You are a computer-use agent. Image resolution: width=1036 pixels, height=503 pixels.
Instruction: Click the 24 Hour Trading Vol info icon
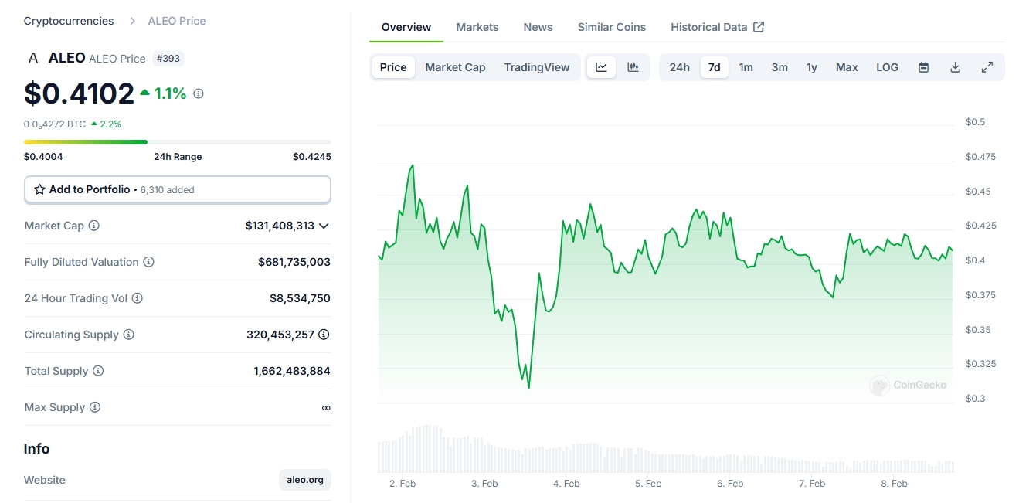pyautogui.click(x=138, y=298)
